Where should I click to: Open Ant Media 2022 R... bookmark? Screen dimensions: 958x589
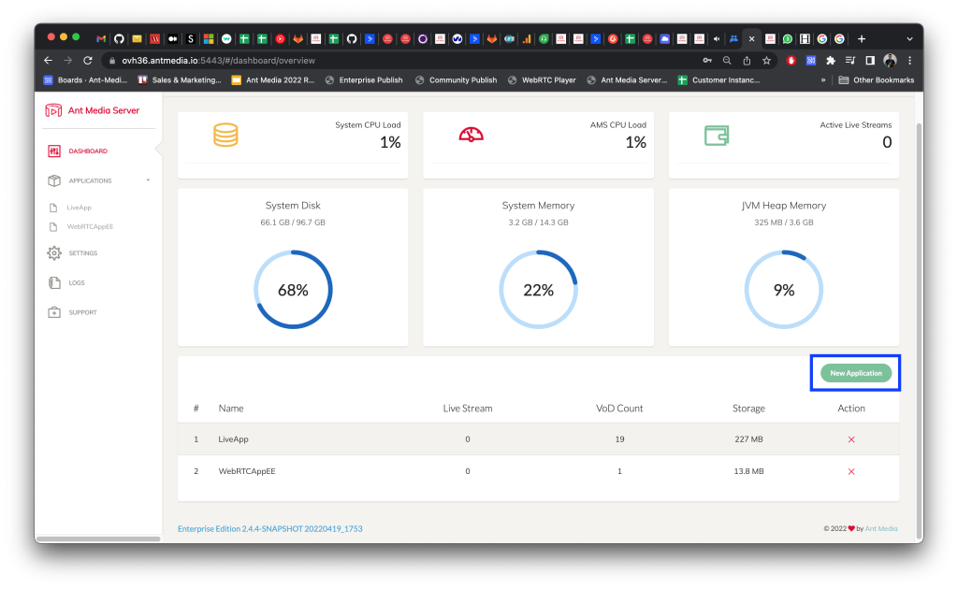(x=273, y=80)
